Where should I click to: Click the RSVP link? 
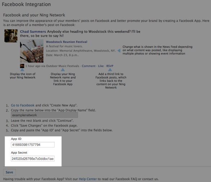click(x=110, y=66)
